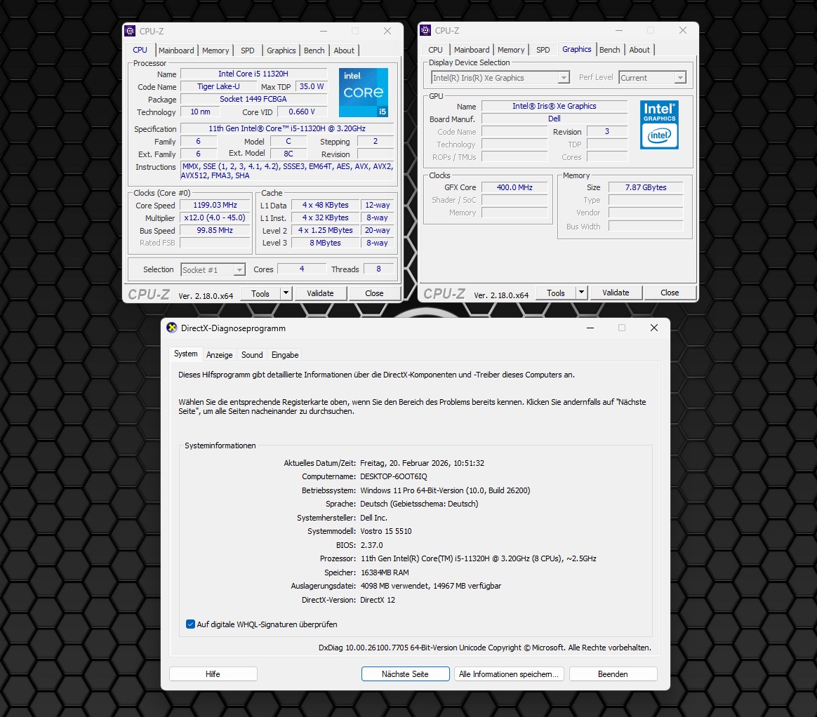Click the Hilfe button

coord(213,674)
